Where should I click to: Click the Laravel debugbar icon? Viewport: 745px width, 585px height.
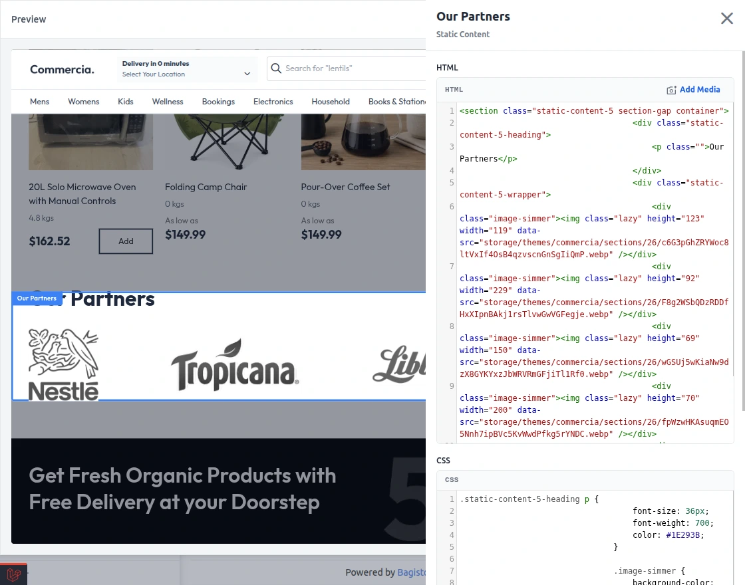13,574
